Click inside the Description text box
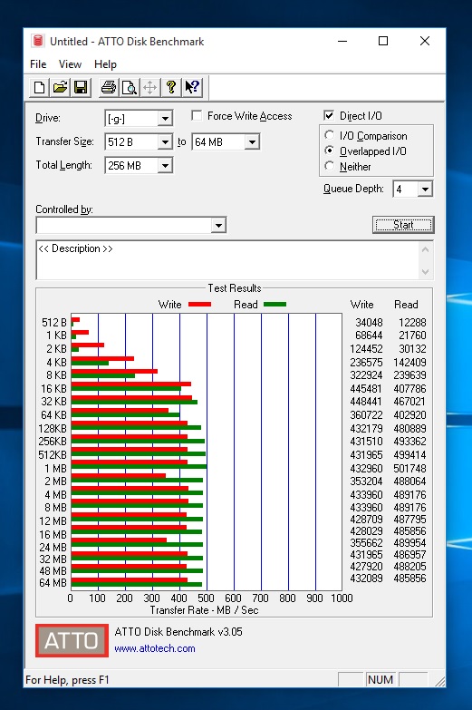This screenshot has width=472, height=710. click(227, 260)
